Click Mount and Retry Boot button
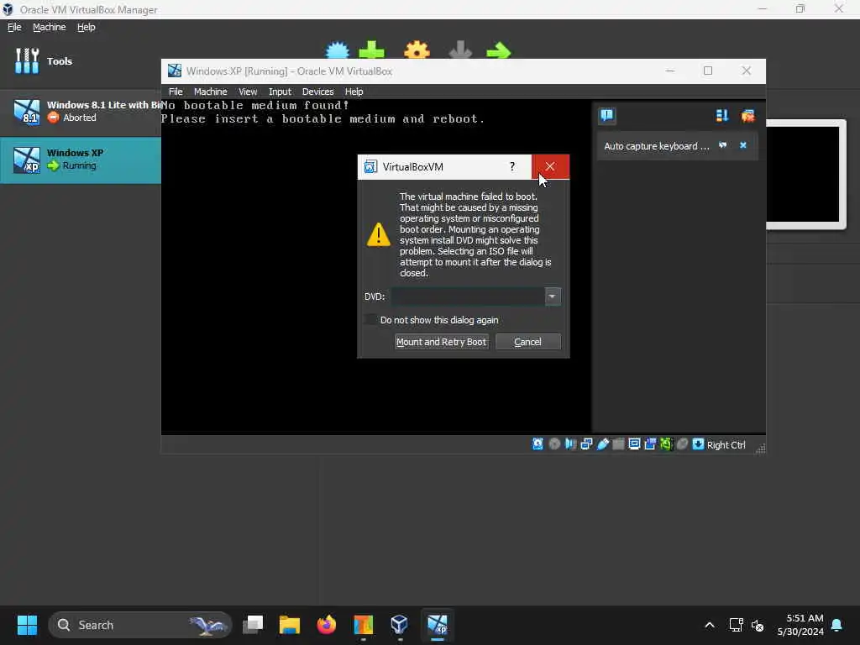The height and width of the screenshot is (645, 860). click(x=441, y=342)
